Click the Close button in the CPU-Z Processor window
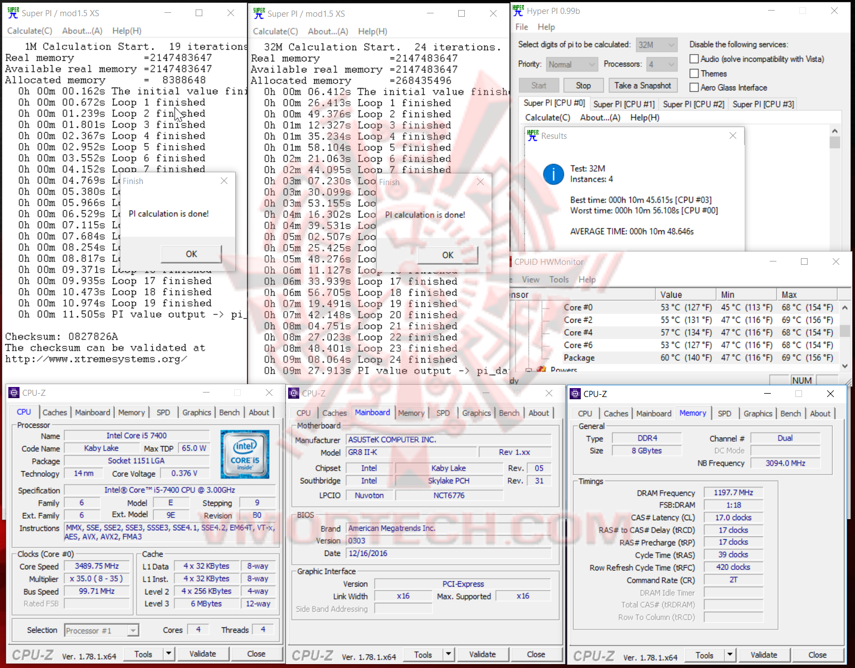Image resolution: width=855 pixels, height=668 pixels. (x=256, y=654)
